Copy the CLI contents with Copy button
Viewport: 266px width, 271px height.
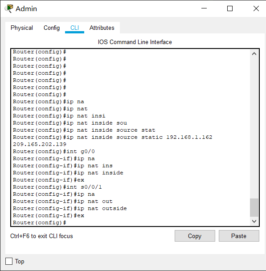(195, 236)
